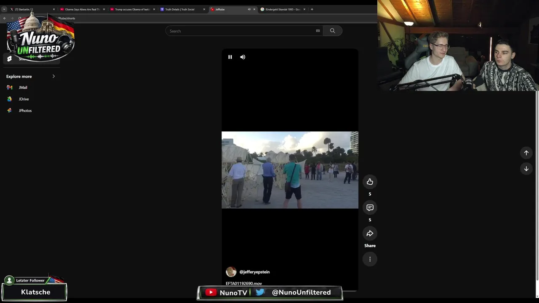Click the comment count under the comments icon
539x303 pixels.
click(370, 220)
